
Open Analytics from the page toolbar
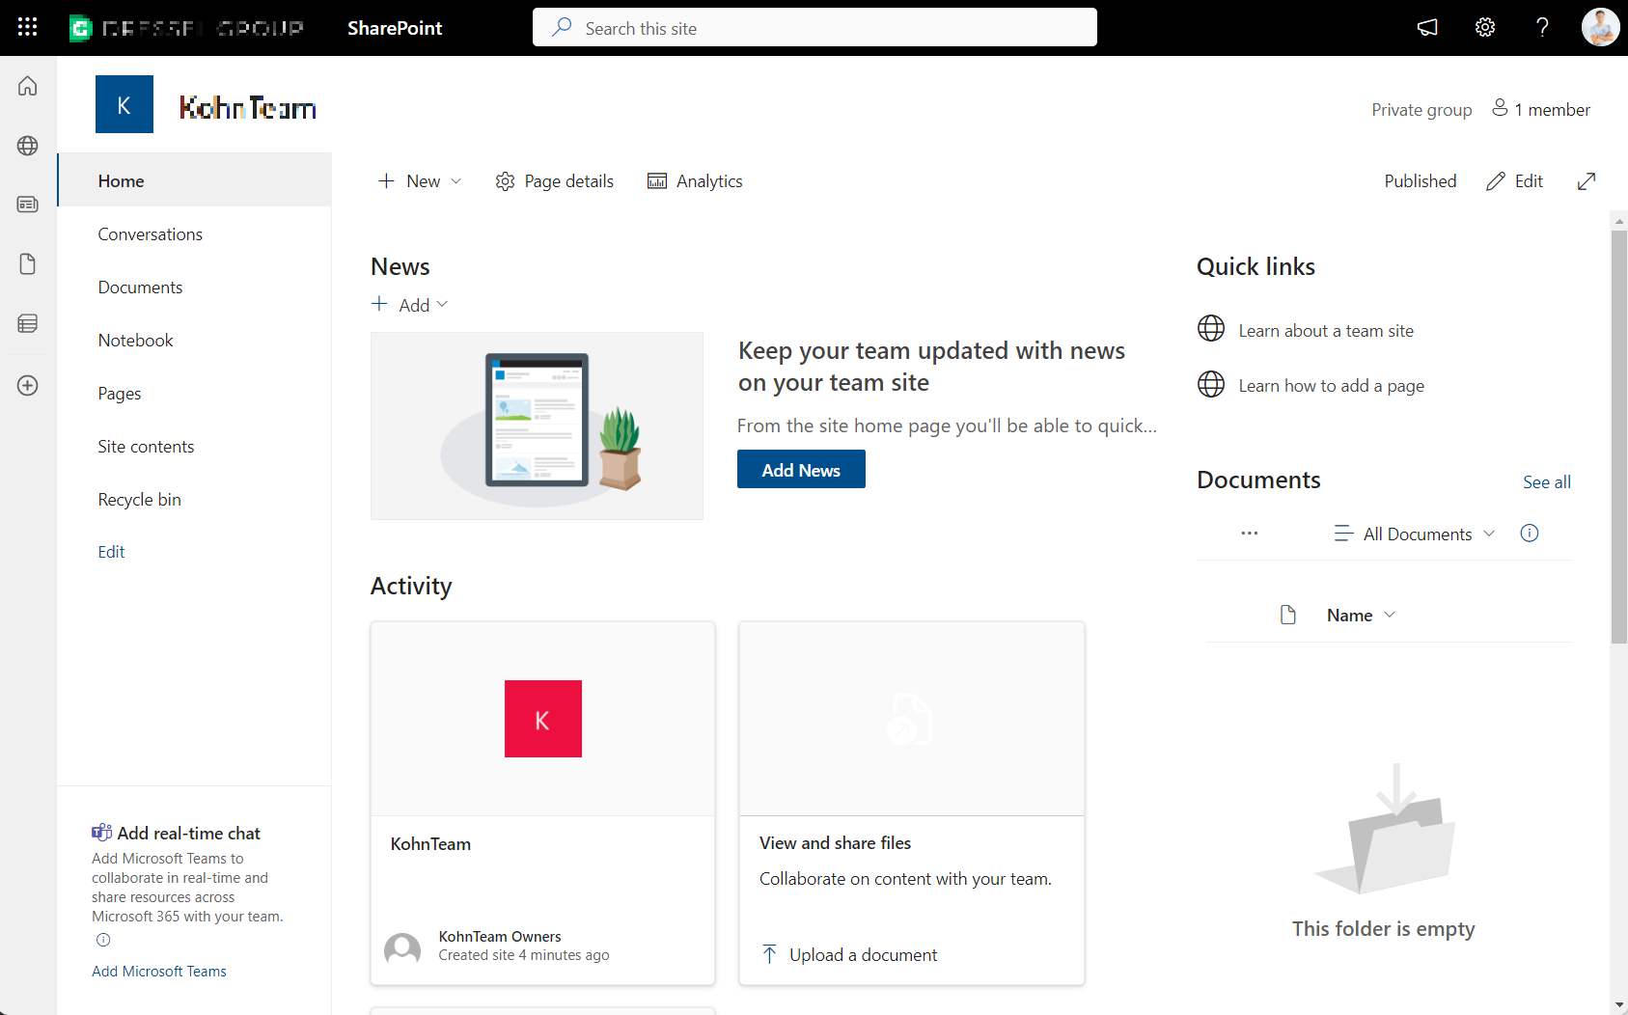694,180
